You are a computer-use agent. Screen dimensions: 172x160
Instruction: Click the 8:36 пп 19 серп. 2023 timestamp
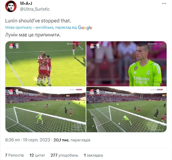(27, 140)
